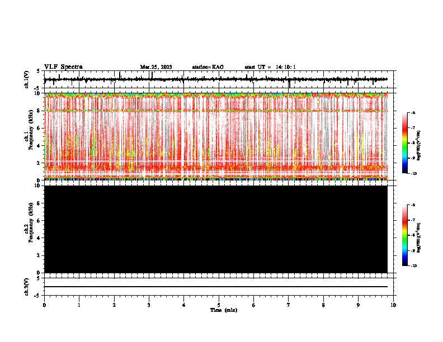Click time axis tick label "5"
The width and height of the screenshot is (443, 342).
[219, 305]
